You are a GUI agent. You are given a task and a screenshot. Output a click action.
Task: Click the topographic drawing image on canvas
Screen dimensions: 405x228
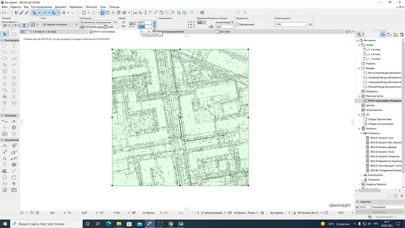pyautogui.click(x=180, y=117)
